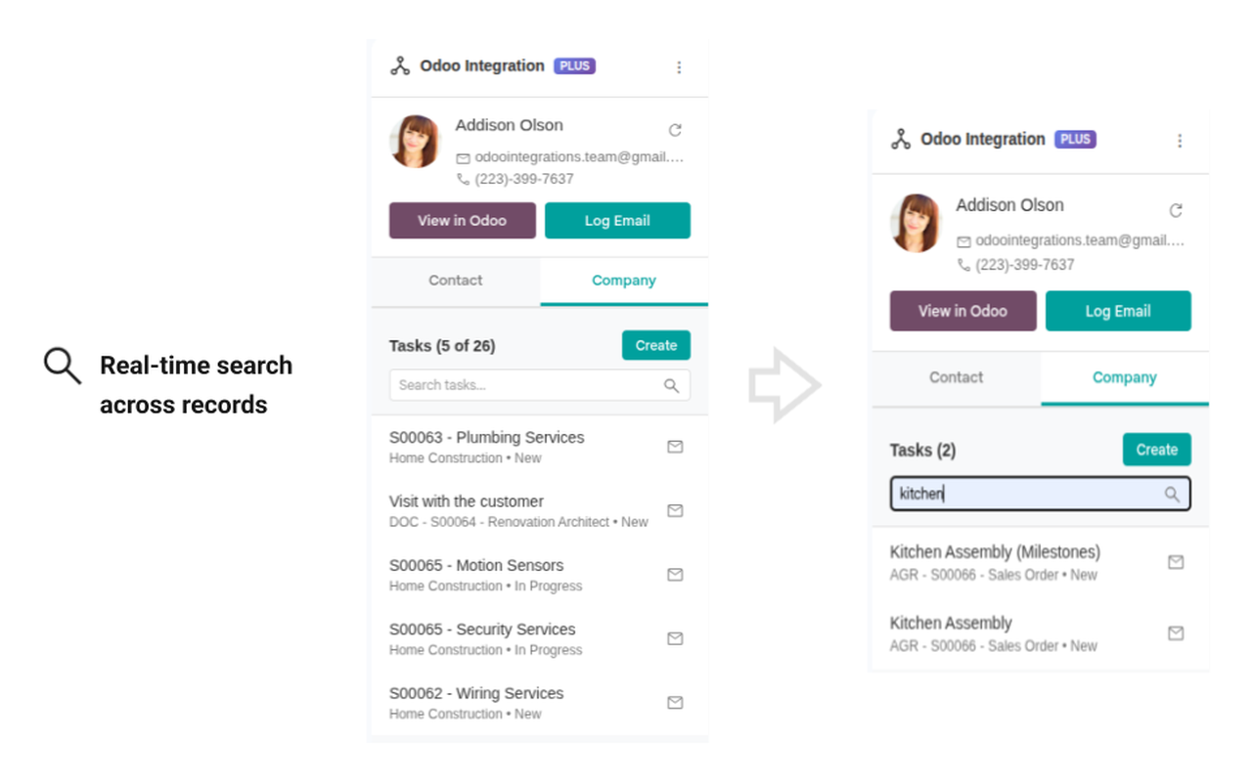Click phone number (223)-399-7637 in left panel

pyautogui.click(x=524, y=179)
